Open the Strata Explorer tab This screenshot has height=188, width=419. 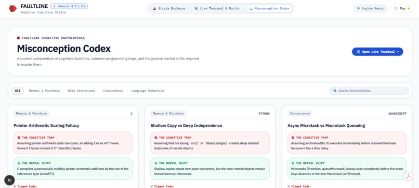pos(169,8)
